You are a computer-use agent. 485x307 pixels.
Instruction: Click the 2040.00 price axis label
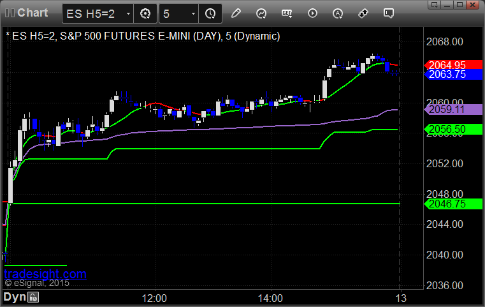444,255
